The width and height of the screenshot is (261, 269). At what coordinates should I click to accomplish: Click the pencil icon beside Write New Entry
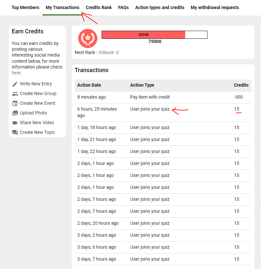pyautogui.click(x=15, y=84)
